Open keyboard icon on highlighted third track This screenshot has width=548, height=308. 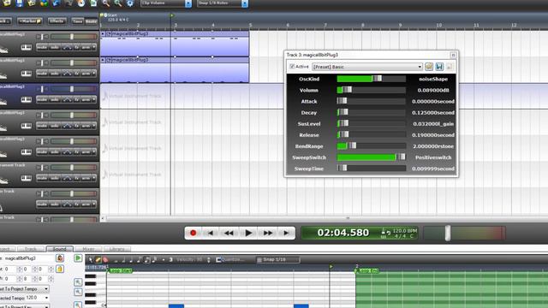coord(27,99)
